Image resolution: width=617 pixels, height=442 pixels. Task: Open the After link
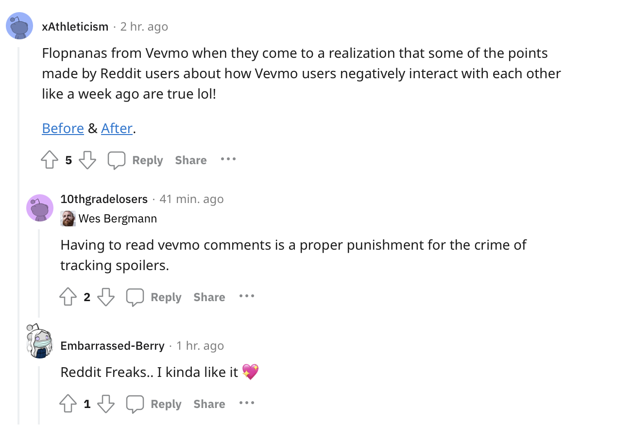[x=117, y=128]
